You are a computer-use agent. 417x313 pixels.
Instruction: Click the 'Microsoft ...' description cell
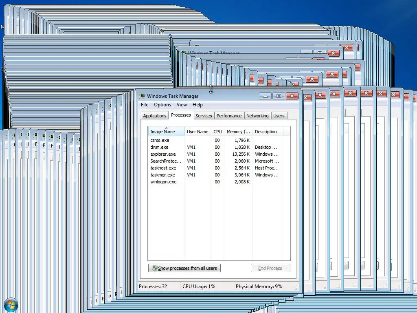(x=267, y=161)
